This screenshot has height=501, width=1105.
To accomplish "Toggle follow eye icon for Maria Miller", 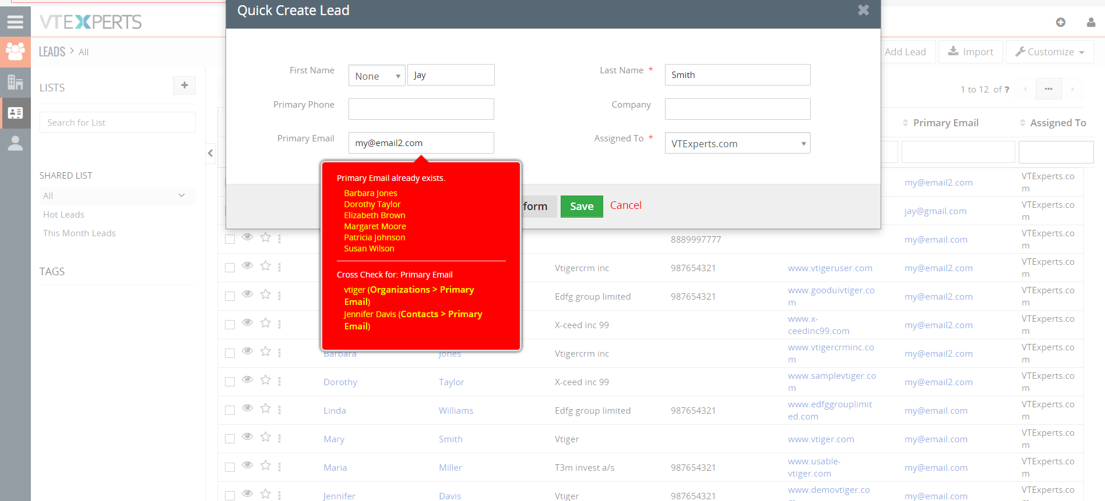I will click(x=247, y=465).
